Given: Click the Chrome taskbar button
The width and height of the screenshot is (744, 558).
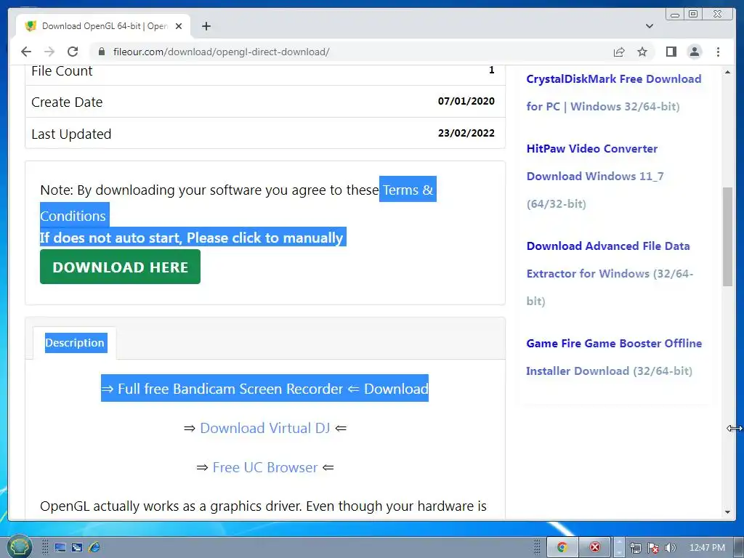Looking at the screenshot, I should pos(562,547).
